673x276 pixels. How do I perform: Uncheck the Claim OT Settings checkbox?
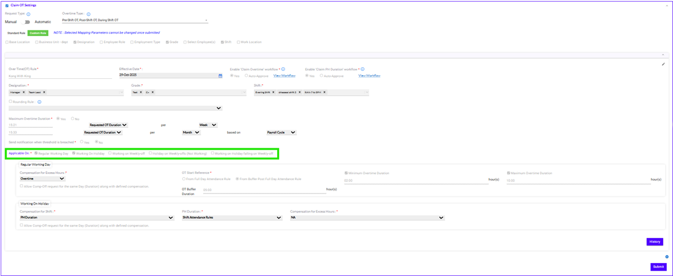7,5
